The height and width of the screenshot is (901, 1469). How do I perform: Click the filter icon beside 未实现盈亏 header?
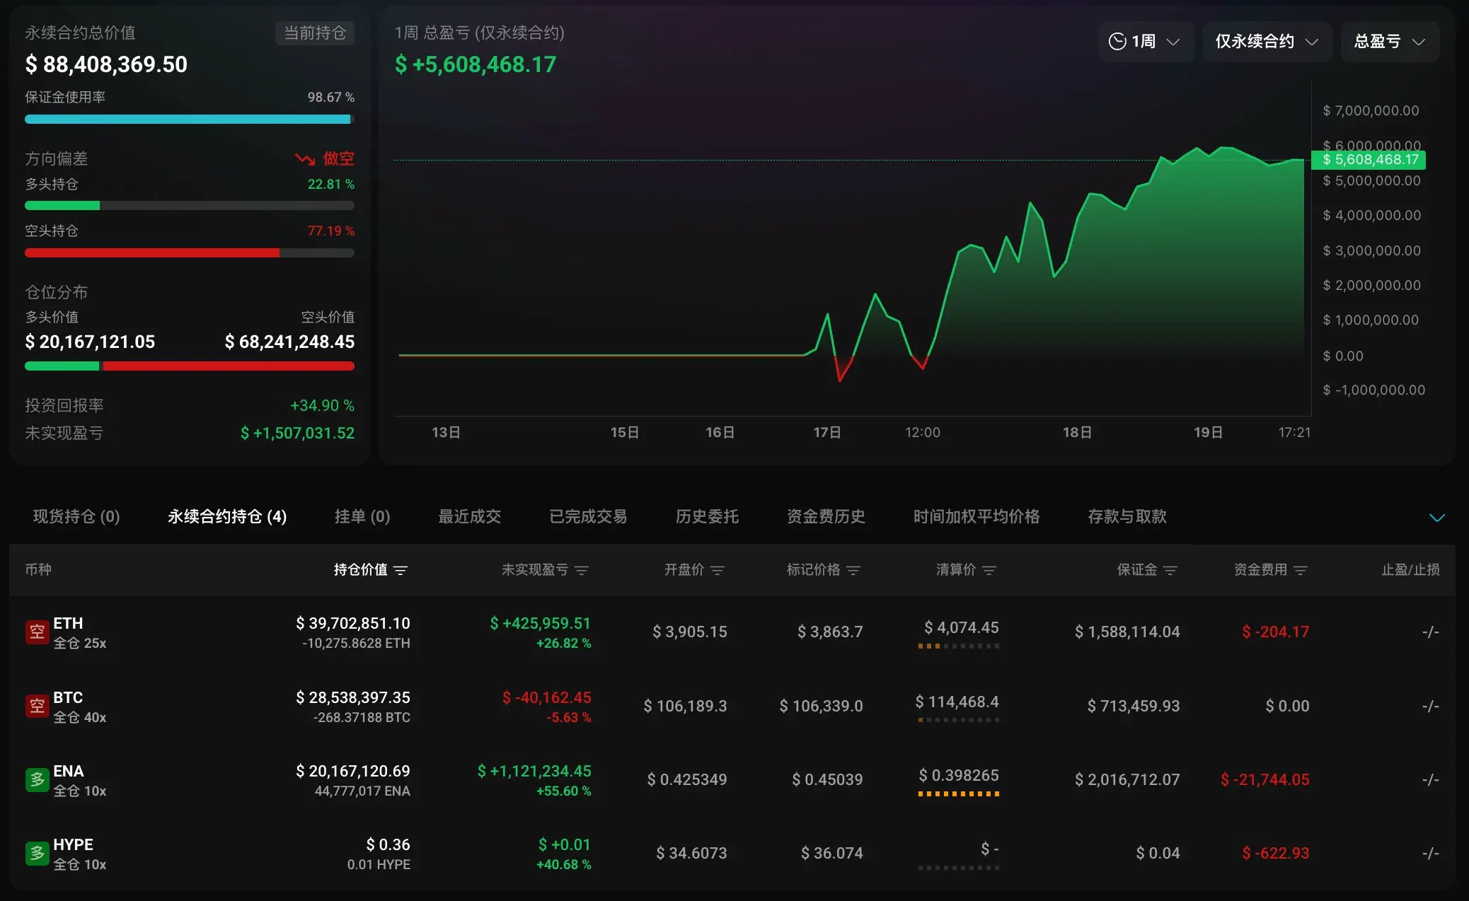click(582, 570)
